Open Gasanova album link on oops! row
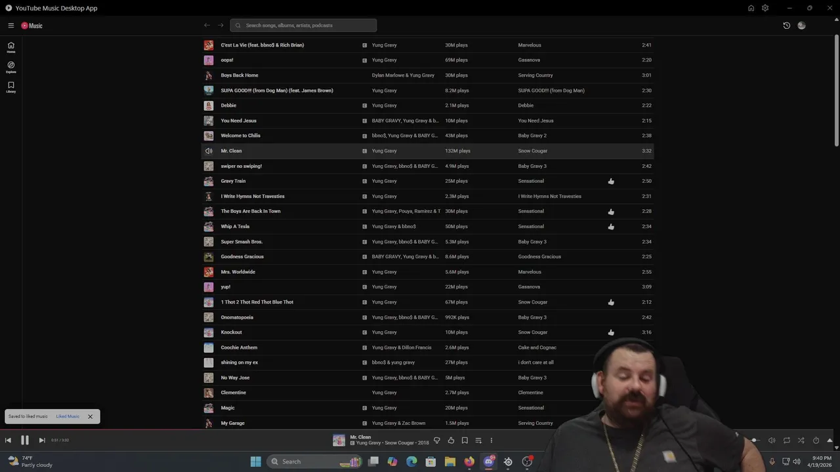This screenshot has width=840, height=472. point(529,60)
